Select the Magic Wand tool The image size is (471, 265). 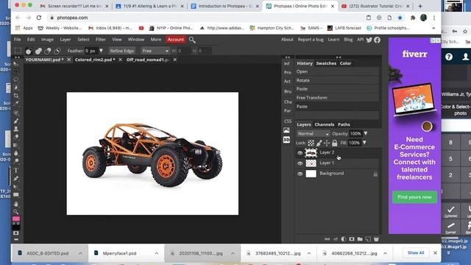(16, 88)
